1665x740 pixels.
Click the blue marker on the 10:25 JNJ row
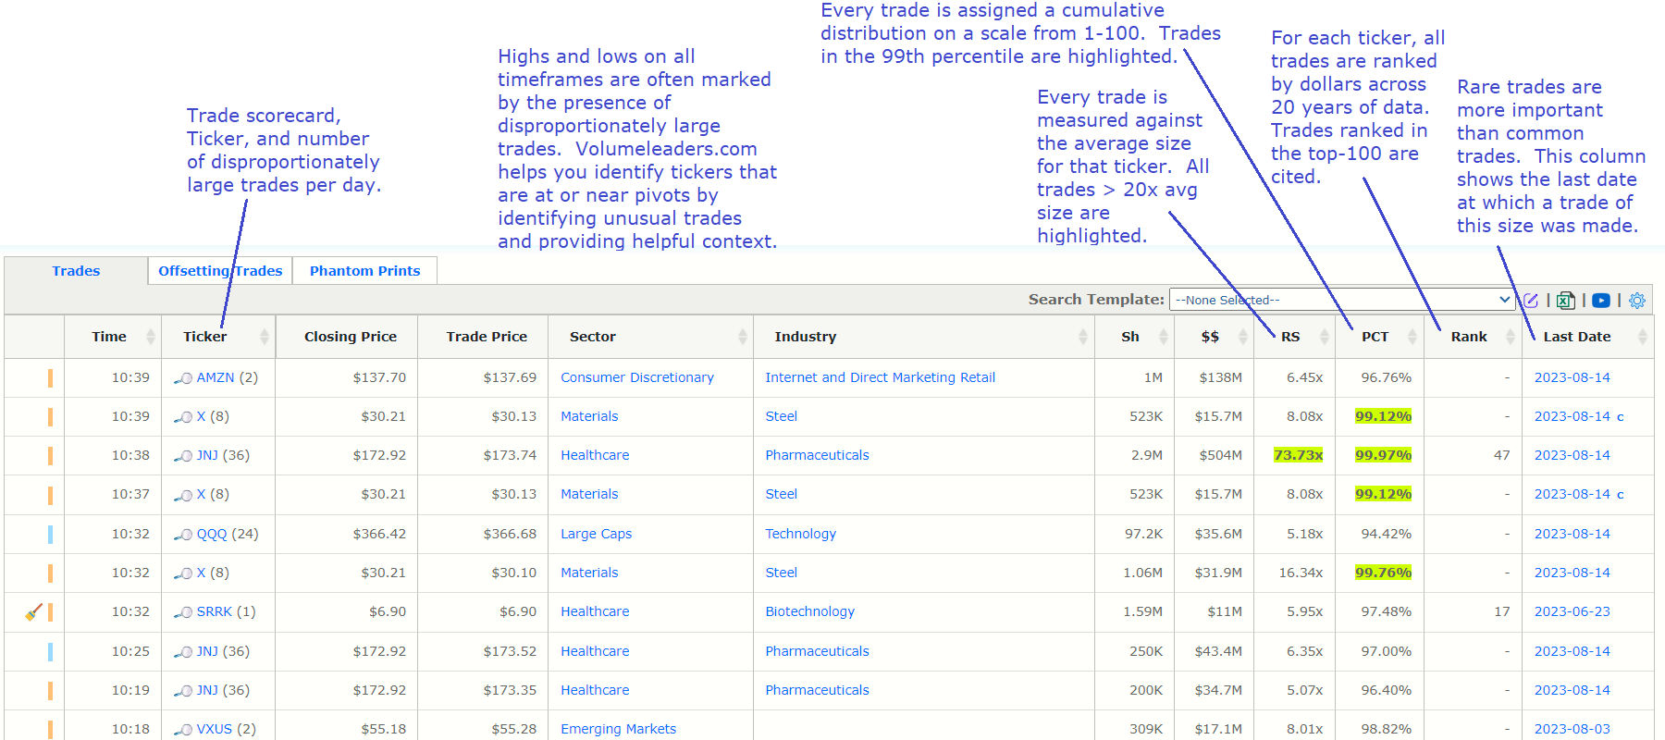pyautogui.click(x=50, y=651)
